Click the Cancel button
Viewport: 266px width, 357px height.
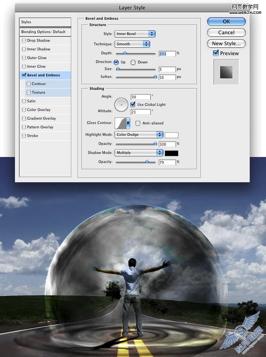(x=226, y=32)
